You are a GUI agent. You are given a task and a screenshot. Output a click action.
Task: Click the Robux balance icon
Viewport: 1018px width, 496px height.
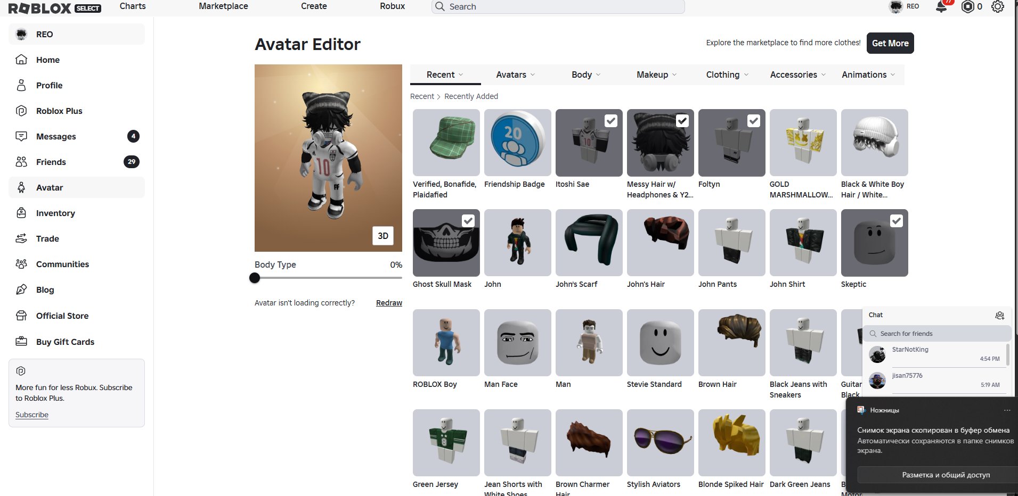[967, 6]
